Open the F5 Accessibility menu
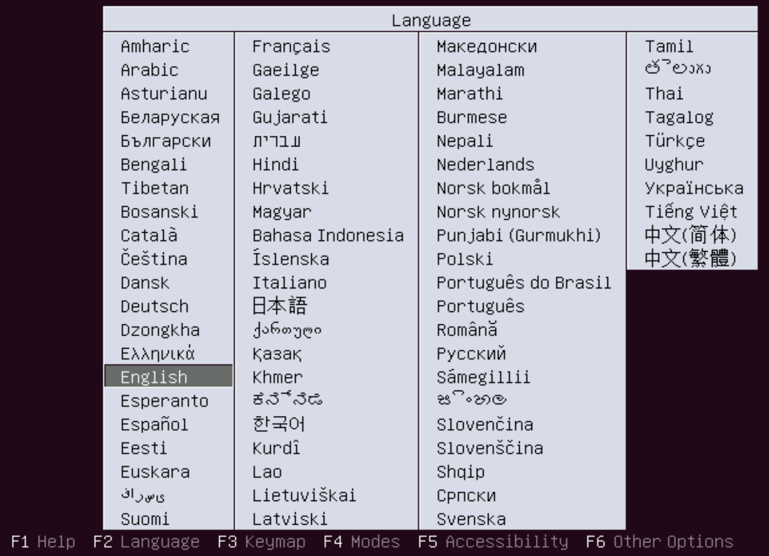The height and width of the screenshot is (556, 769). [493, 542]
